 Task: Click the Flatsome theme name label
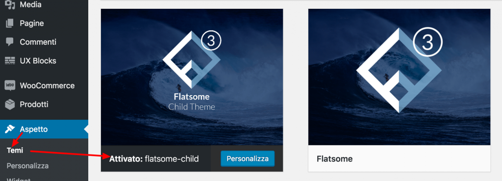334,158
